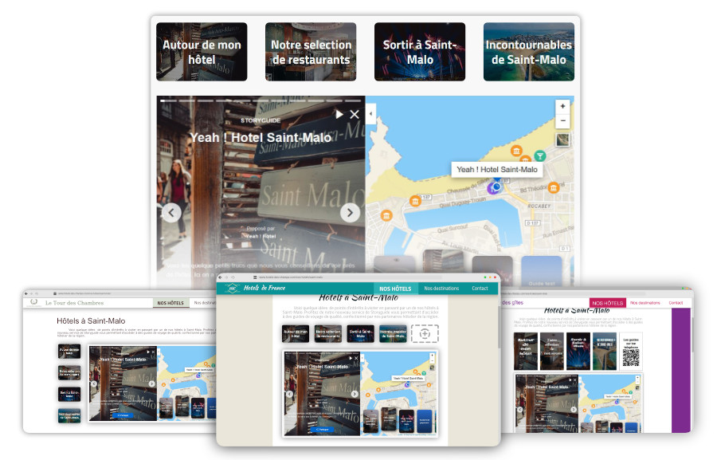Previous slide arrow in Le Tour des Chambres window
Screen dimensions: 717x460
click(x=93, y=383)
